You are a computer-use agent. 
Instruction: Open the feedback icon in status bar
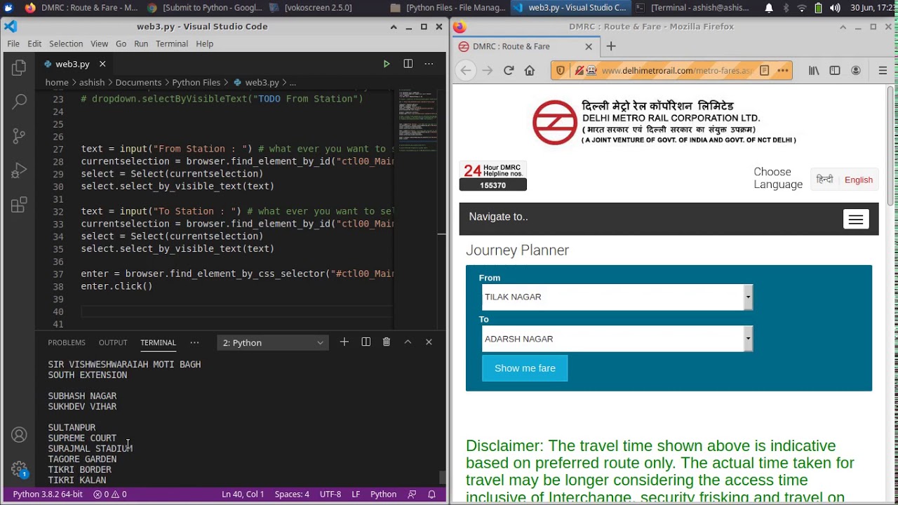413,494
